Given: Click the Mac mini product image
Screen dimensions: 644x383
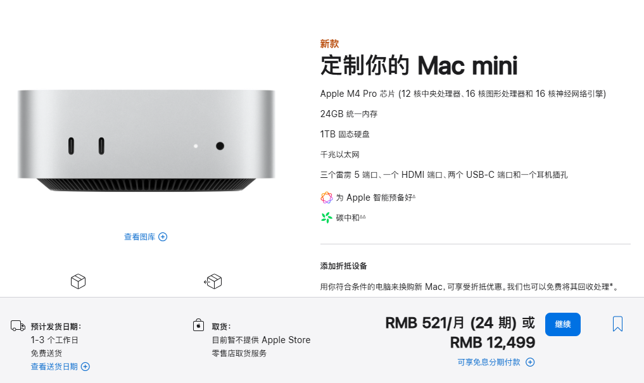Looking at the screenshot, I should point(146,141).
